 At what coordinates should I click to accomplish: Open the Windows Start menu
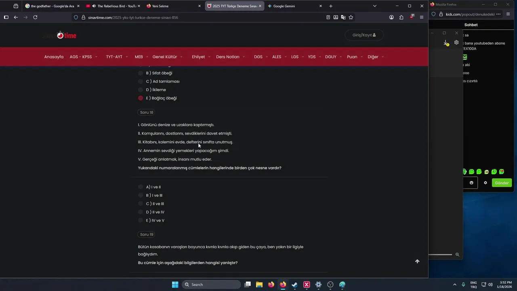point(175,285)
